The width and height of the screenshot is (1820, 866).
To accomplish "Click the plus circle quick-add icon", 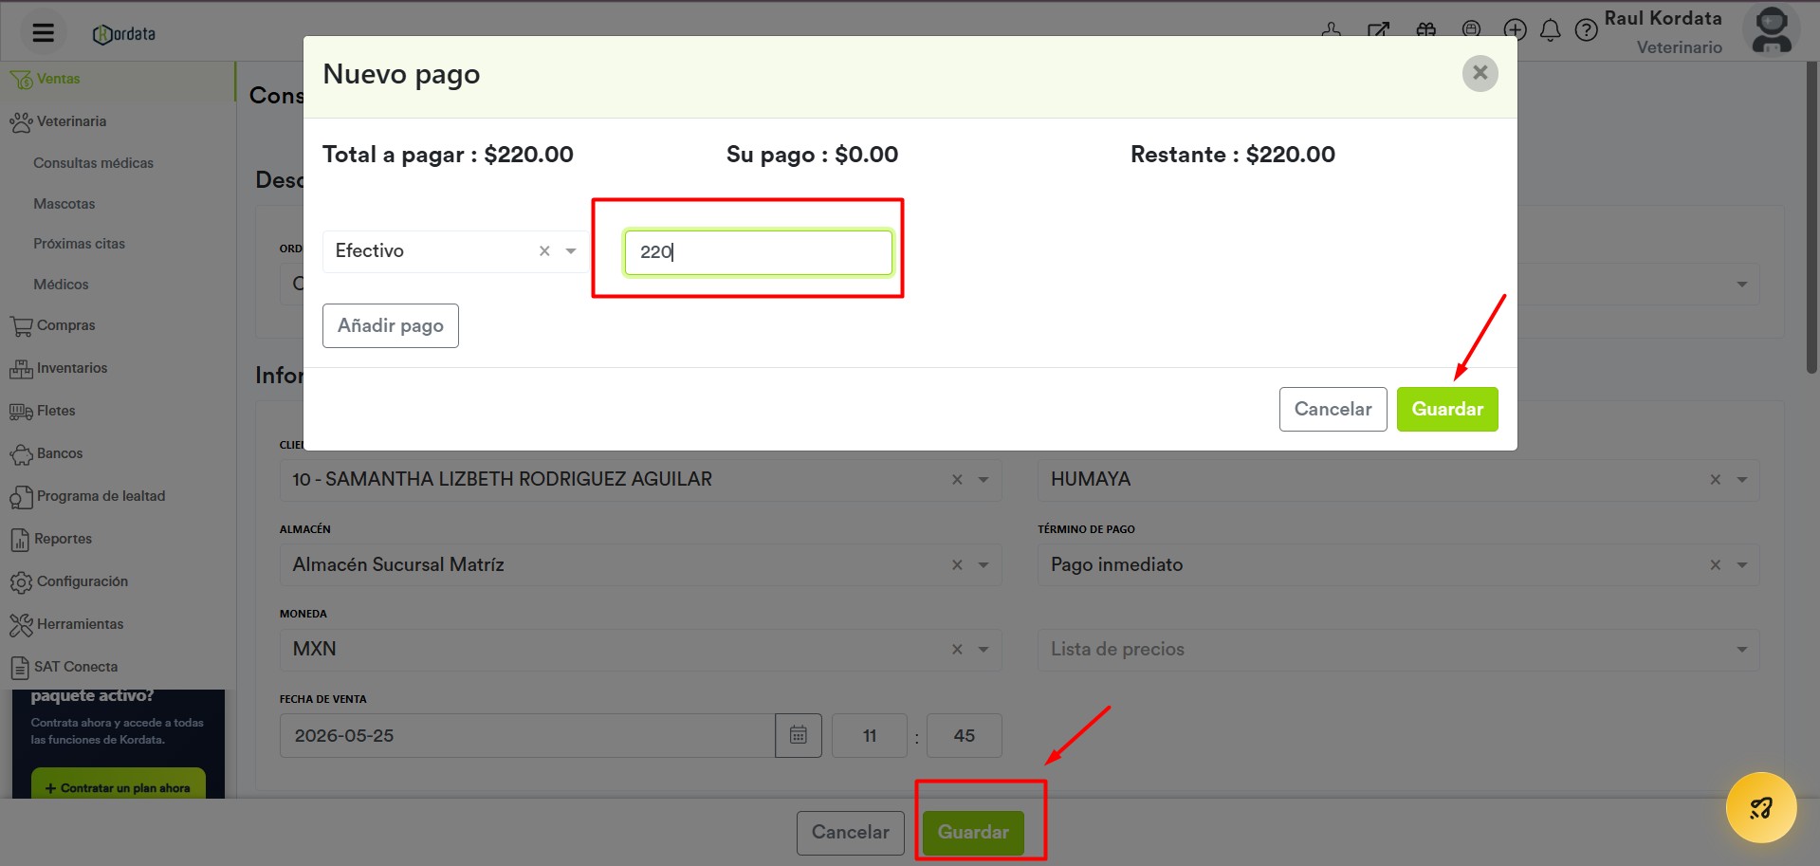I will (1515, 30).
